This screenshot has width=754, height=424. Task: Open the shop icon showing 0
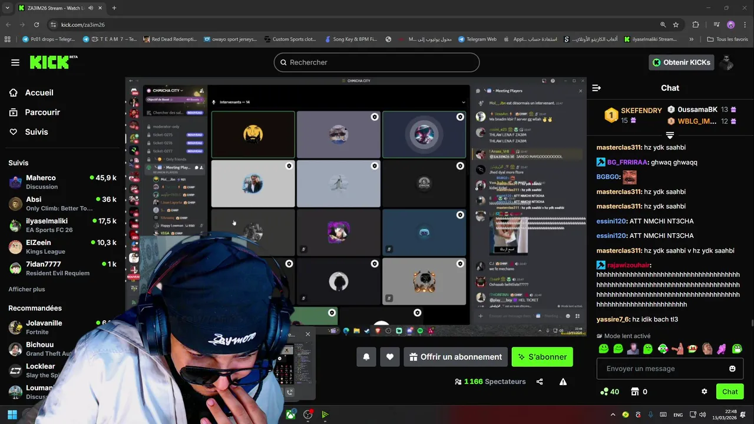[639, 392]
